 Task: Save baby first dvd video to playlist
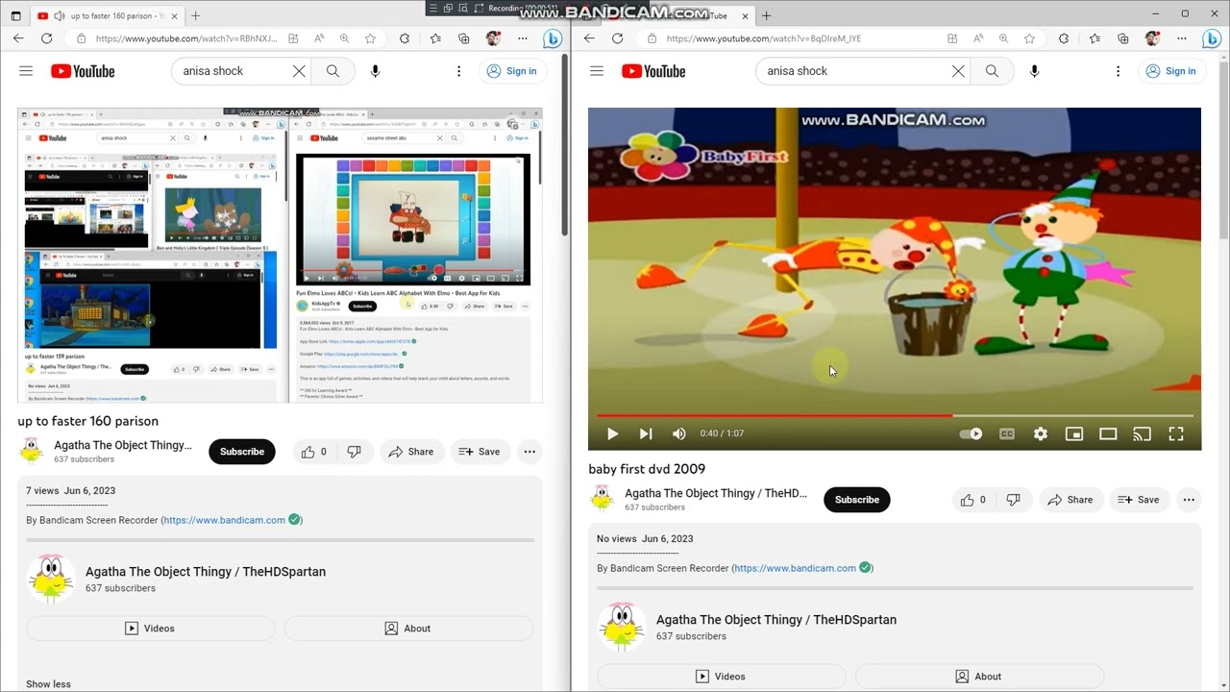point(1138,500)
